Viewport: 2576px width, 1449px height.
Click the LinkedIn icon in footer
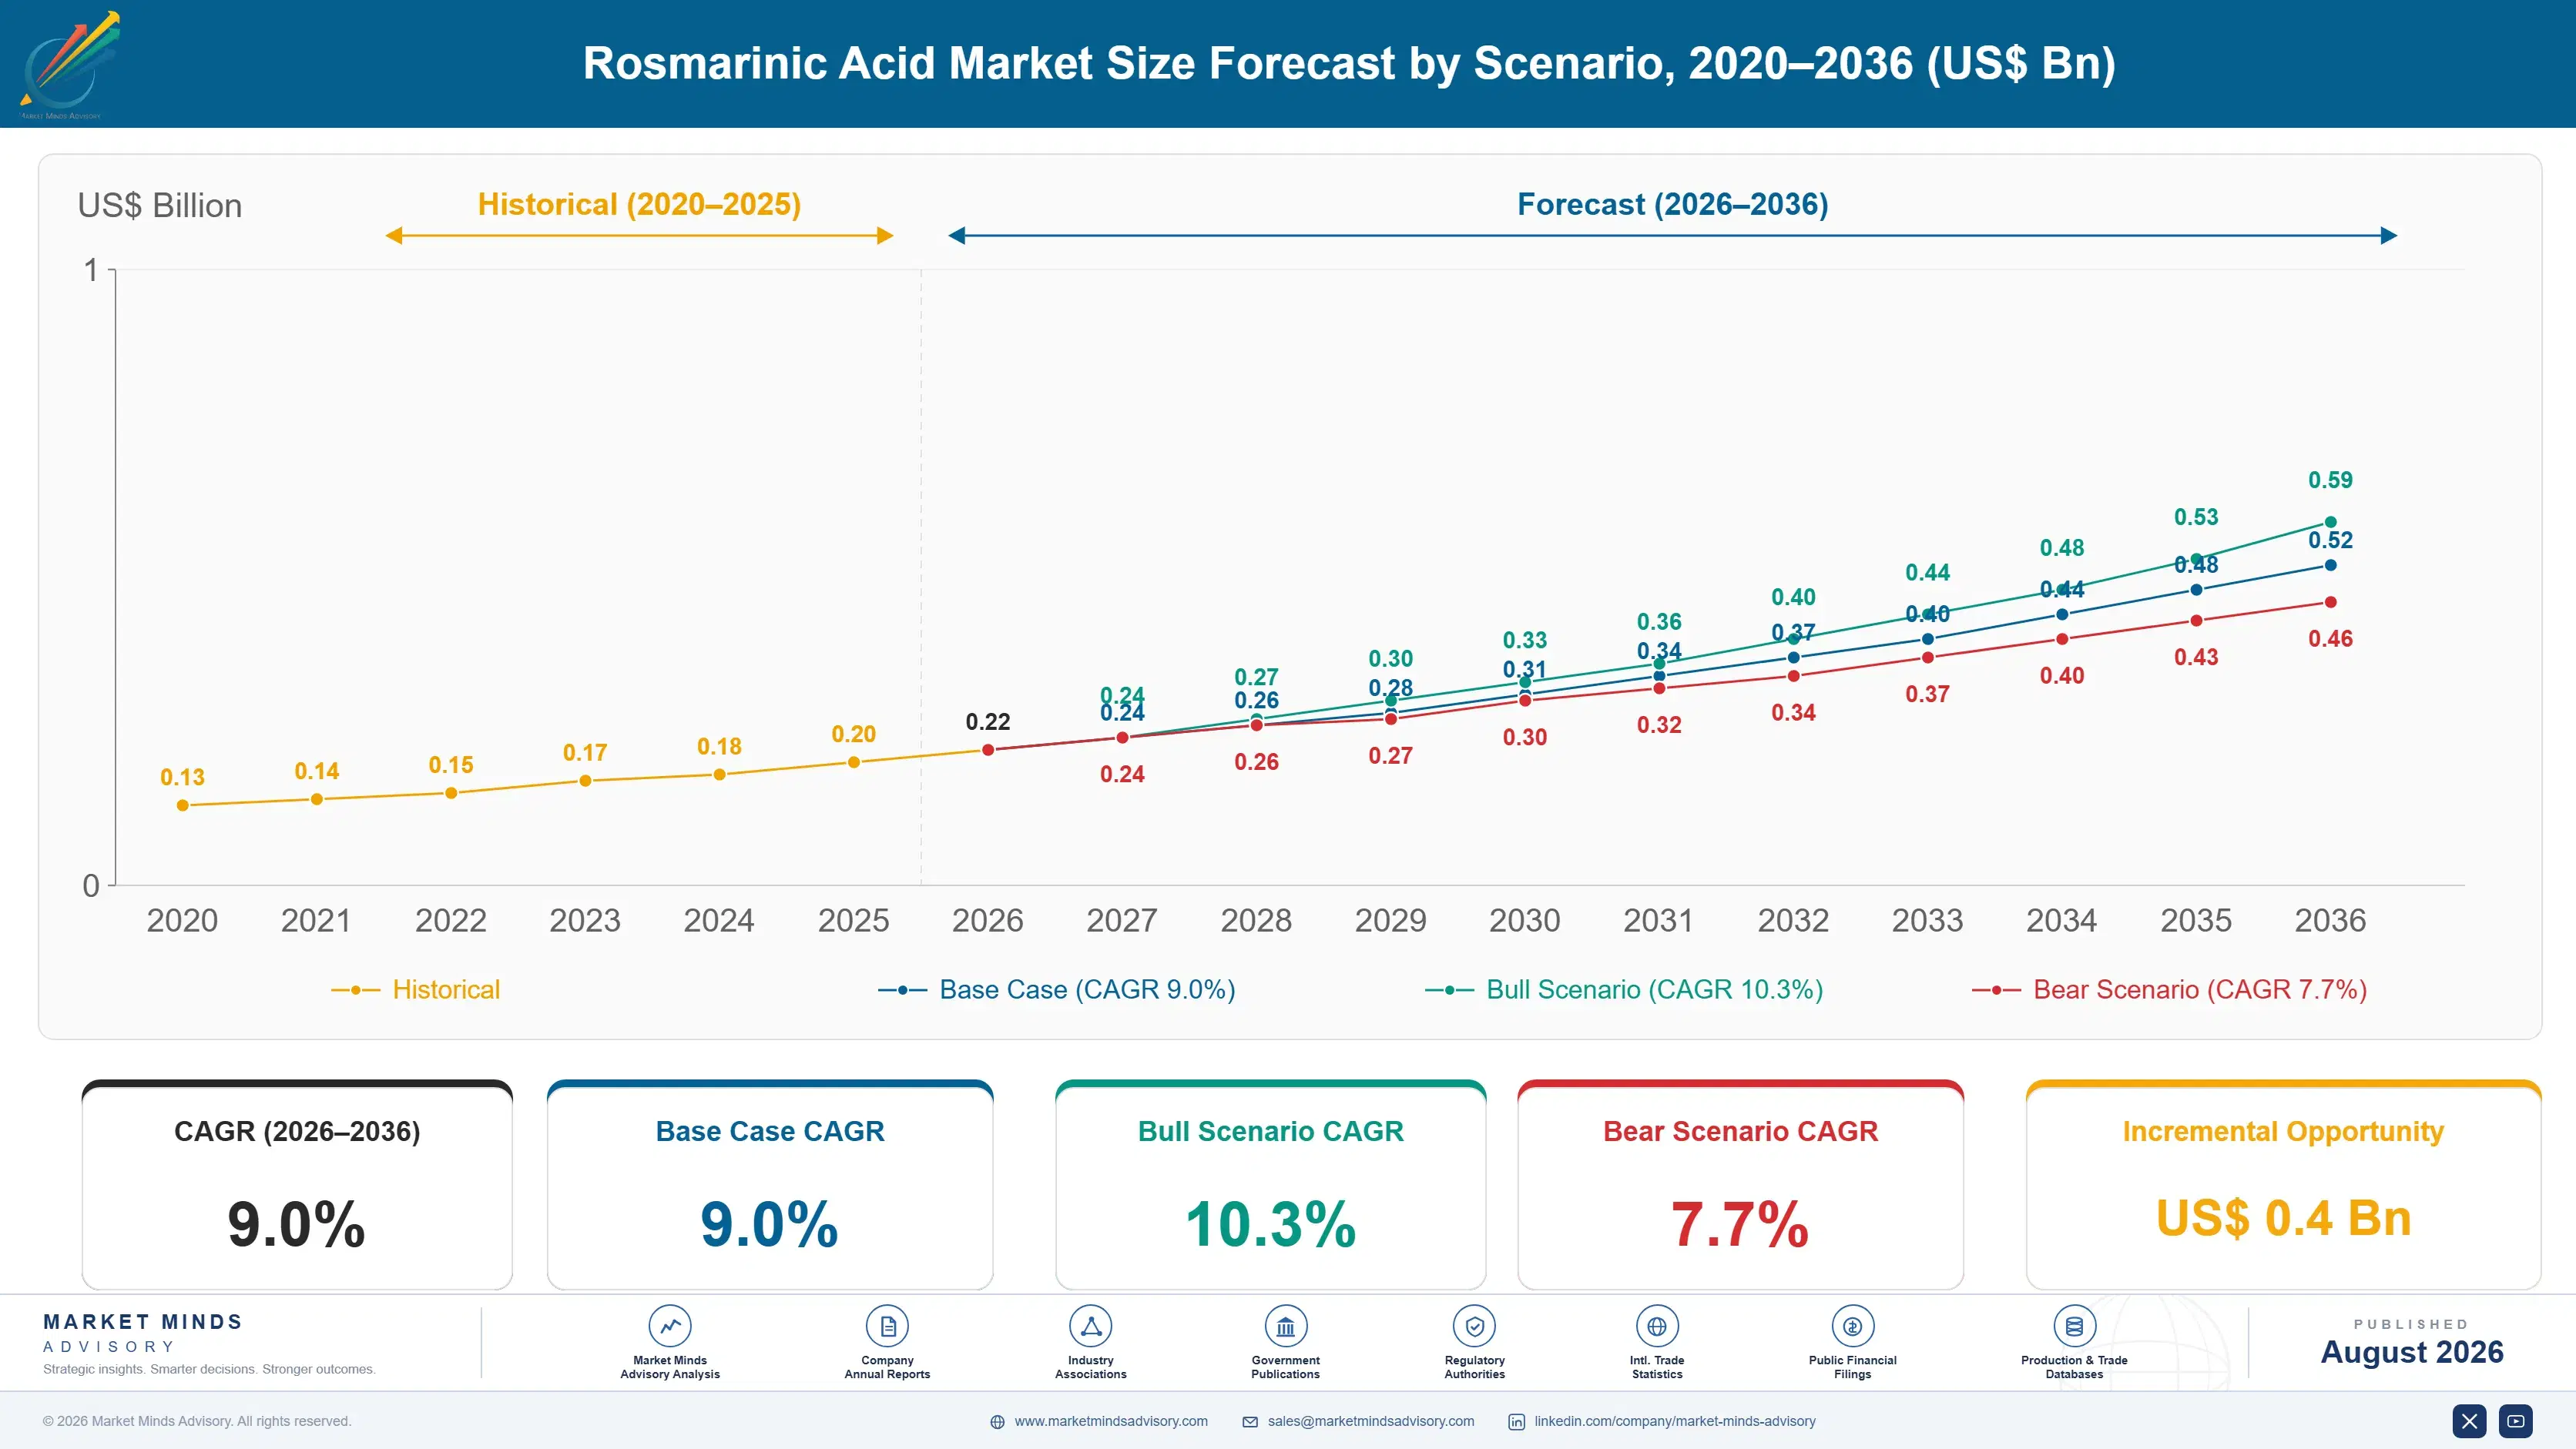(1516, 1422)
